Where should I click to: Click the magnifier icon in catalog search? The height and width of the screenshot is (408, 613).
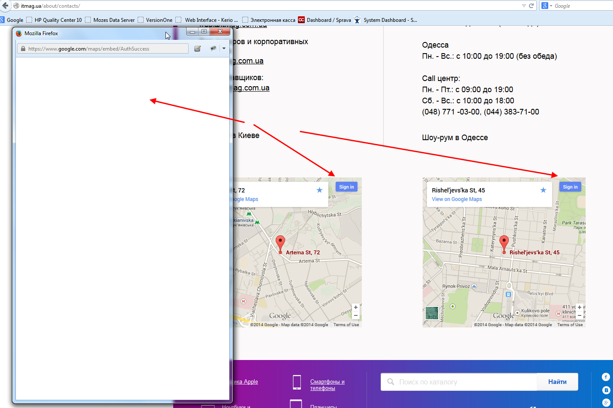click(x=391, y=381)
